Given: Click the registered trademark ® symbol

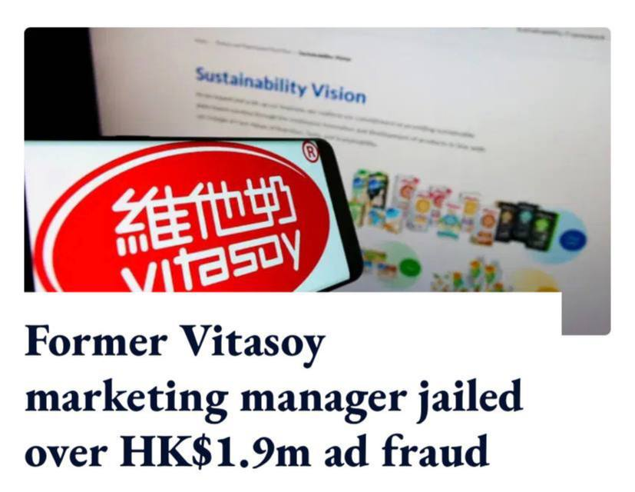Looking at the screenshot, I should 311,151.
